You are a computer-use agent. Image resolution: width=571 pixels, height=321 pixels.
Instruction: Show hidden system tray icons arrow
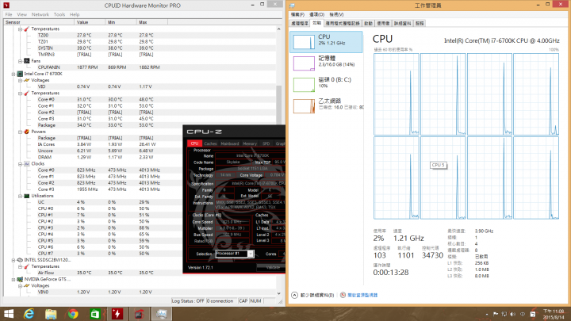tap(487, 314)
